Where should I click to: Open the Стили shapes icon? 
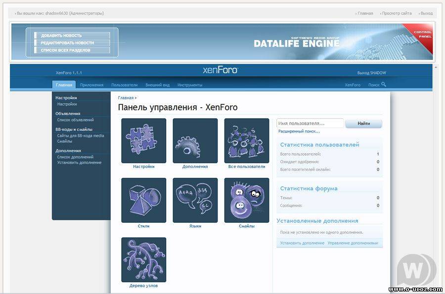point(143,200)
